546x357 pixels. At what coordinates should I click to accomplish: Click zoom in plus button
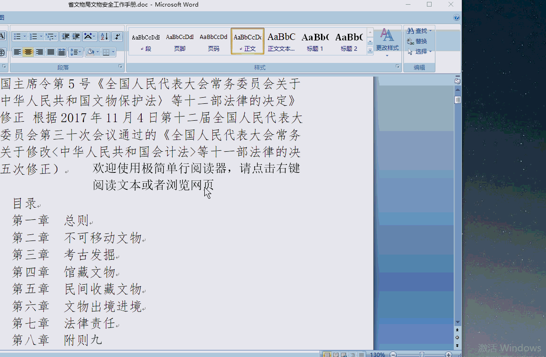[449, 355]
